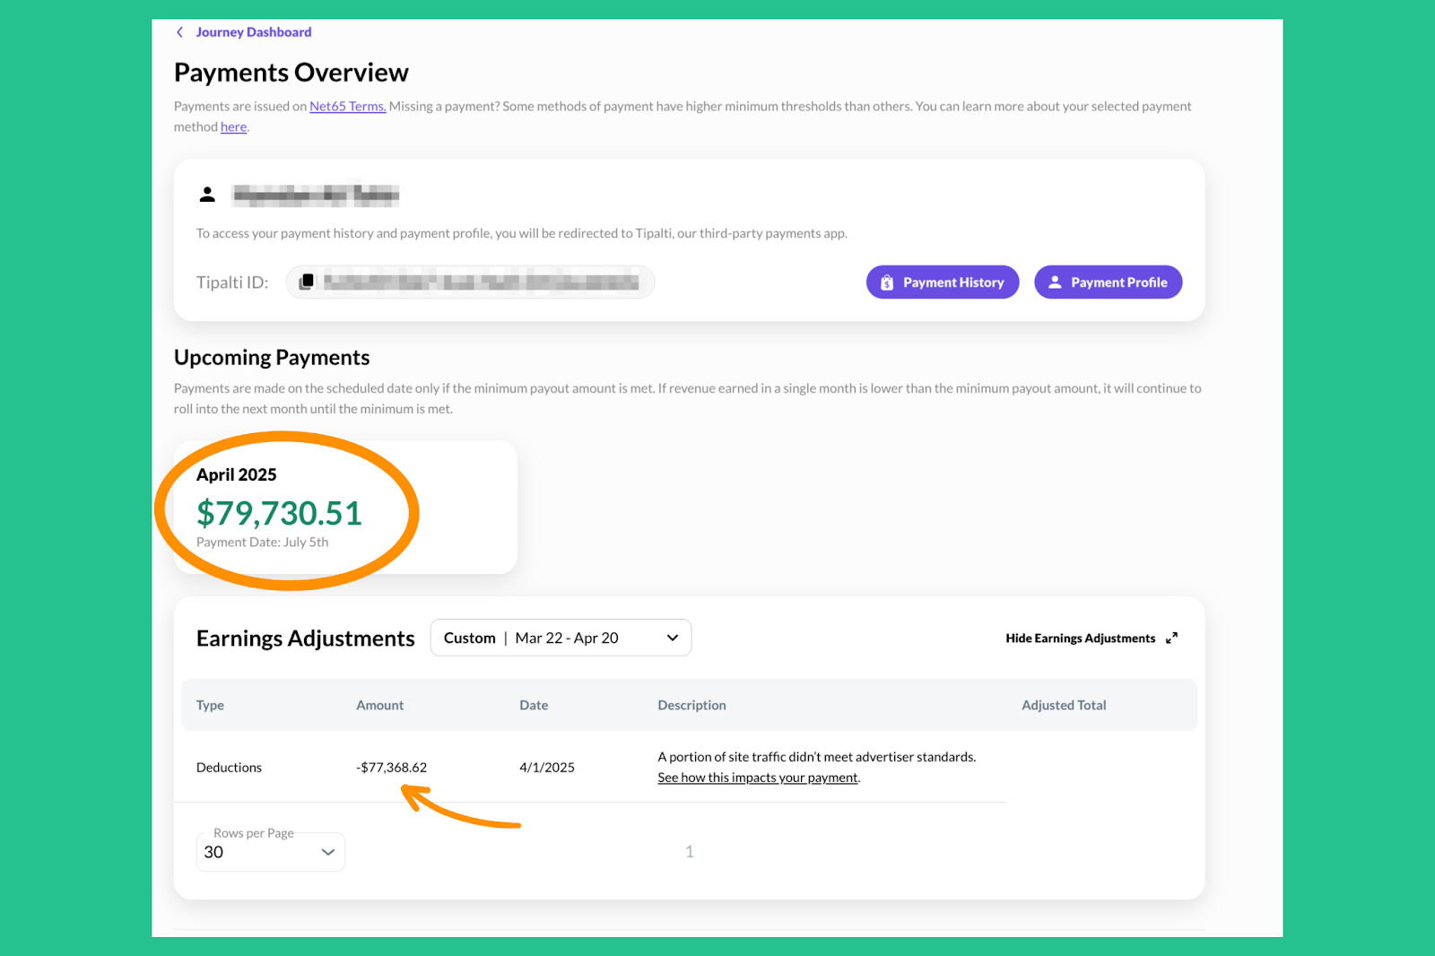Select the April 2025 upcoming payment card
Image resolution: width=1435 pixels, height=956 pixels.
(345, 508)
